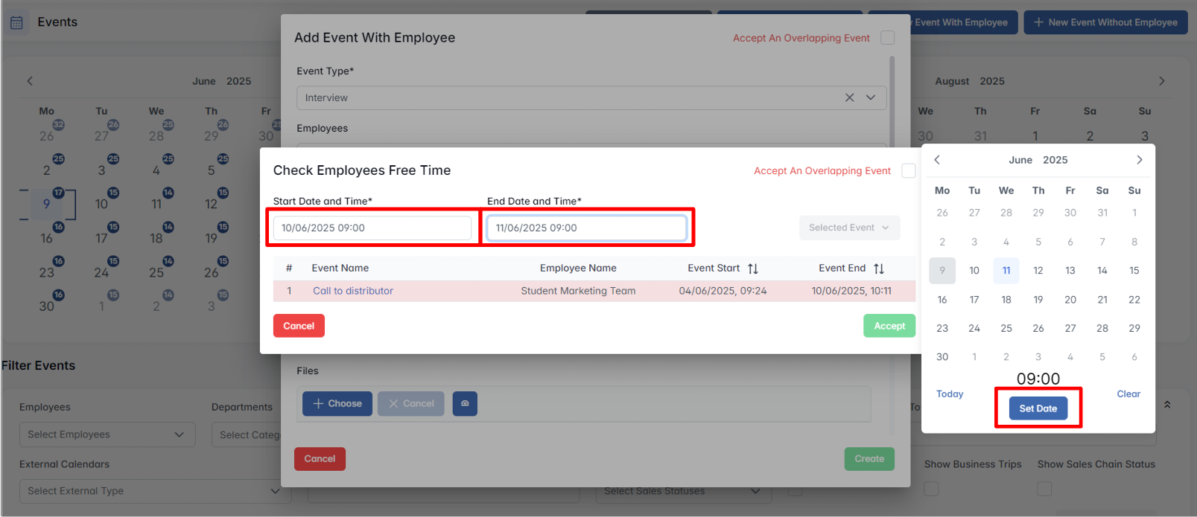Click the Start Date and Time field
The width and height of the screenshot is (1197, 517).
point(372,228)
